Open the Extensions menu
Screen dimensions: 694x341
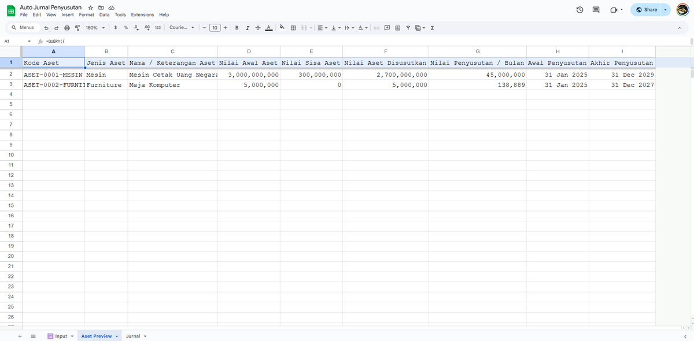tap(142, 14)
